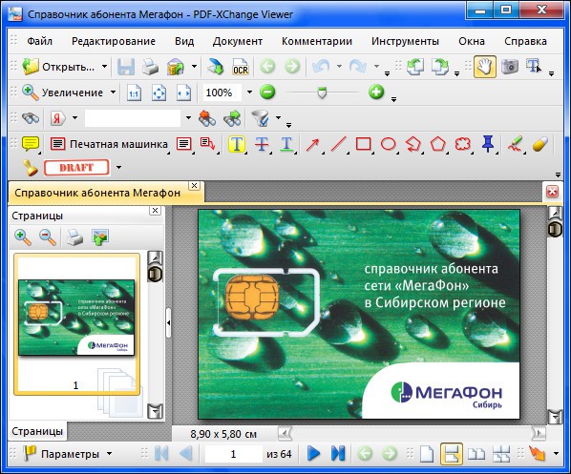Screen dimensions: 571x474
Task: Expand Увеличение zoom tool dropdown
Action: tap(113, 93)
